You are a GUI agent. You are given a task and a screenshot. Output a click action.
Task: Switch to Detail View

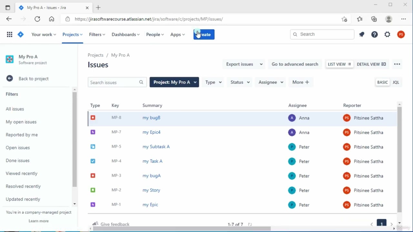[371, 64]
